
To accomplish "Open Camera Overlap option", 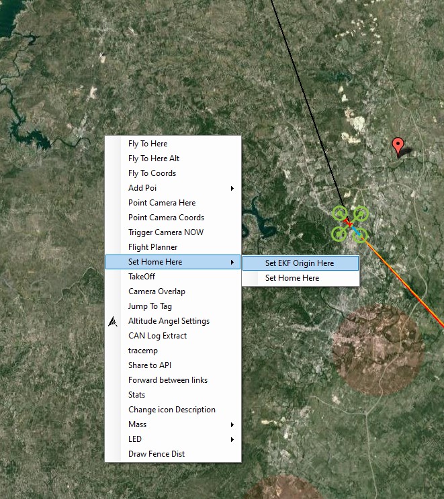I will pyautogui.click(x=157, y=291).
